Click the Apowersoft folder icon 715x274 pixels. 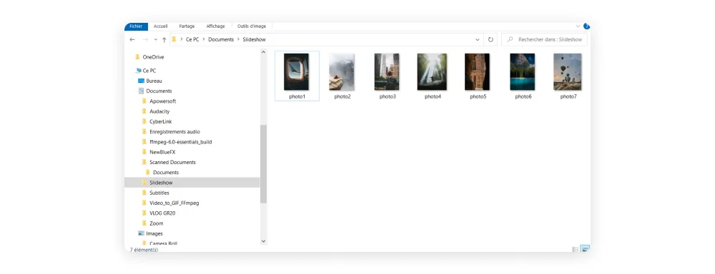(x=144, y=101)
